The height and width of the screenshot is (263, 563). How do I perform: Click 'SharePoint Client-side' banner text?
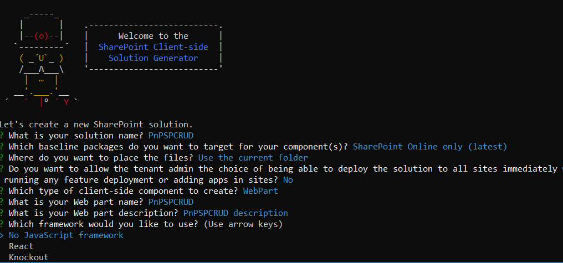click(x=153, y=47)
